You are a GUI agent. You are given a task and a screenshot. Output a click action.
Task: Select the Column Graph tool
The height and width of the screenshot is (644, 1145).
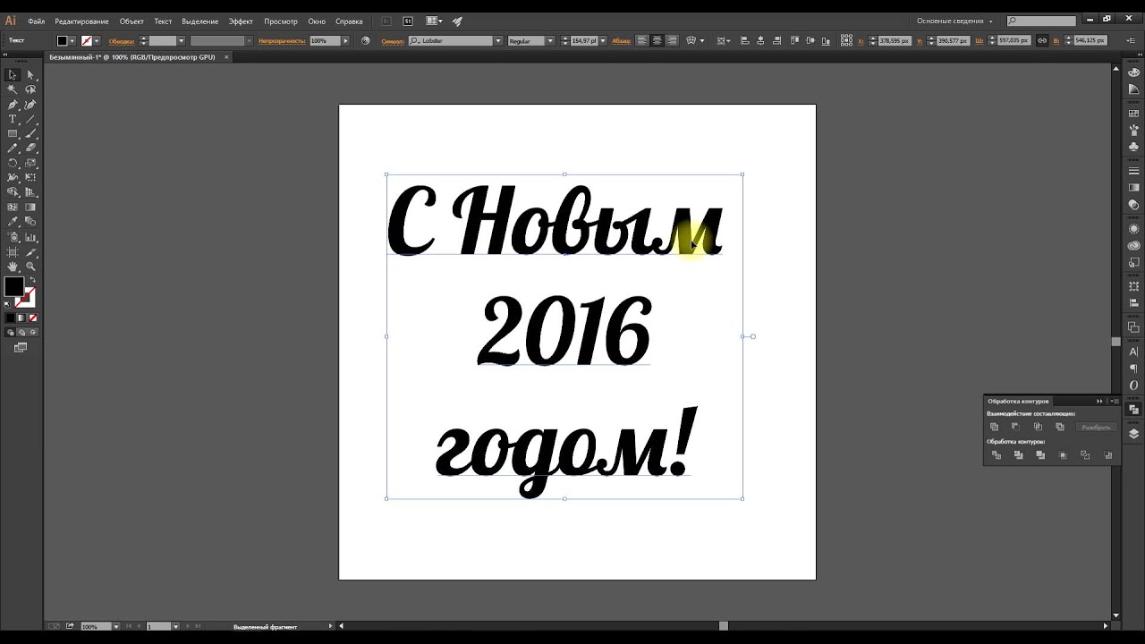click(x=30, y=237)
